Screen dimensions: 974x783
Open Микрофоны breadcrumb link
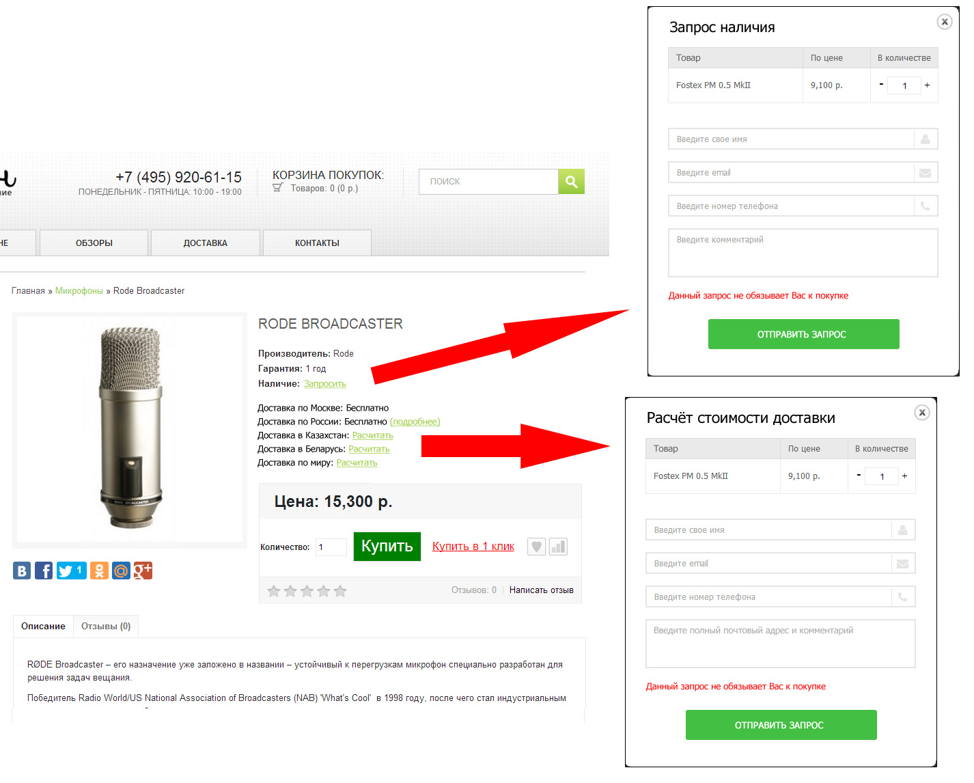(x=79, y=291)
